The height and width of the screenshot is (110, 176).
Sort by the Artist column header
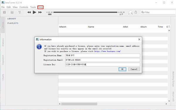click(125, 27)
